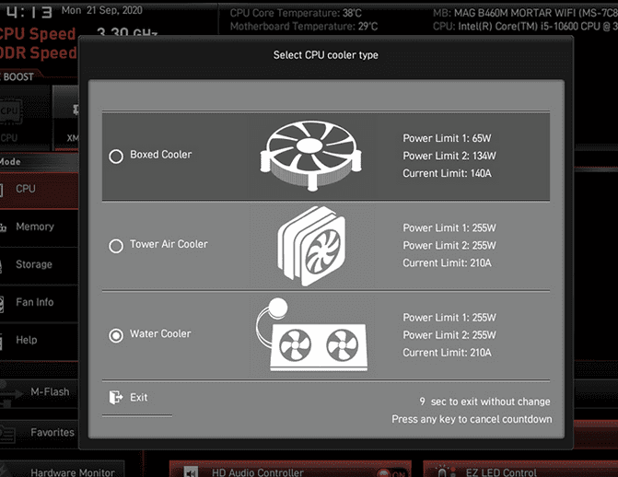Select the Water Cooler radio button

[116, 335]
